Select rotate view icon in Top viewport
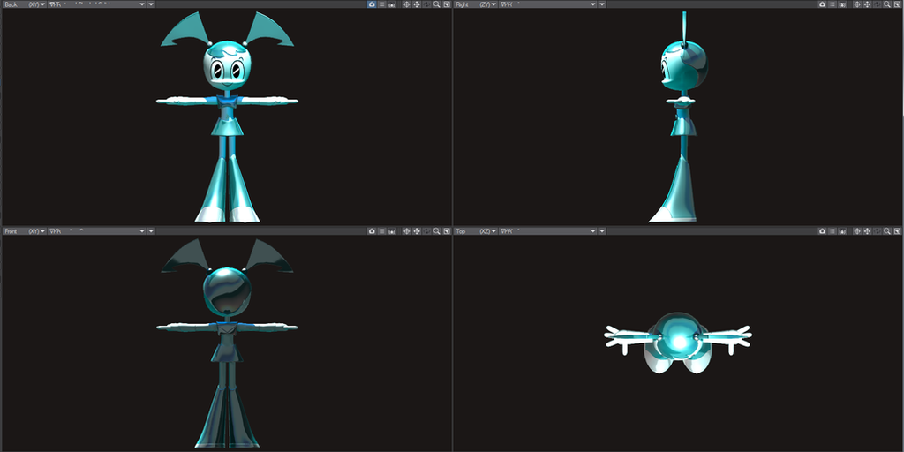The width and height of the screenshot is (904, 452). (877, 230)
